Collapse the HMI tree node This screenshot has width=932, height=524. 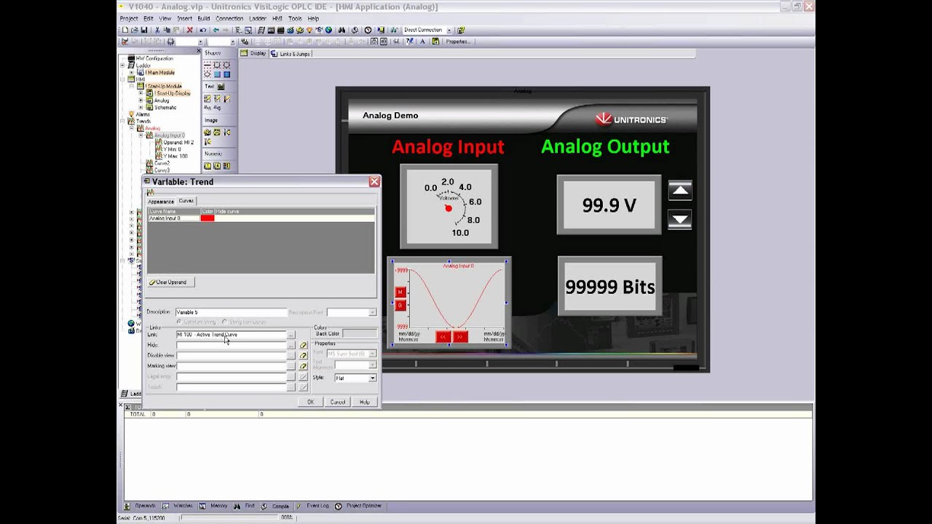coord(122,79)
